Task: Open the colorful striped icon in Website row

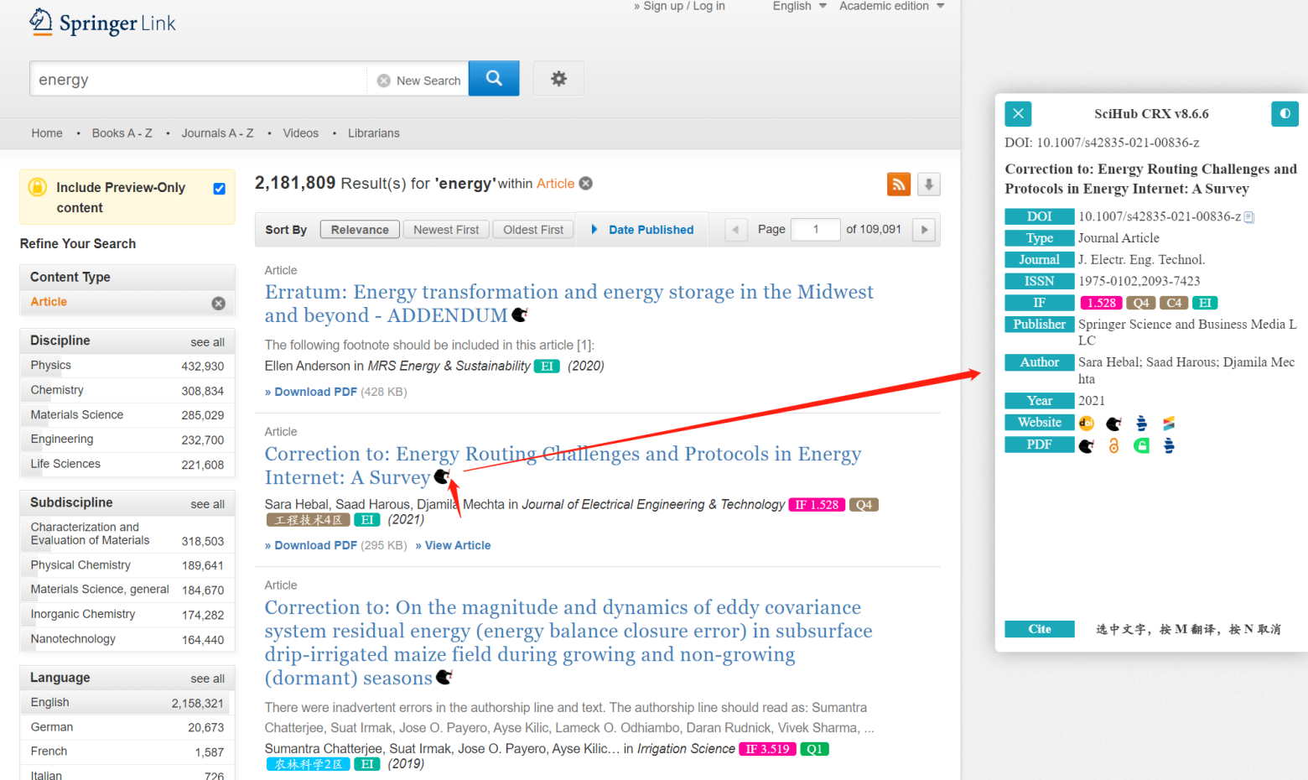Action: [1169, 423]
